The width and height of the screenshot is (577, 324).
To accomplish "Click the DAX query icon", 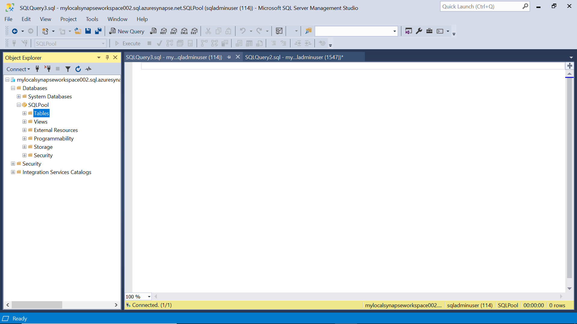I will pyautogui.click(x=194, y=31).
